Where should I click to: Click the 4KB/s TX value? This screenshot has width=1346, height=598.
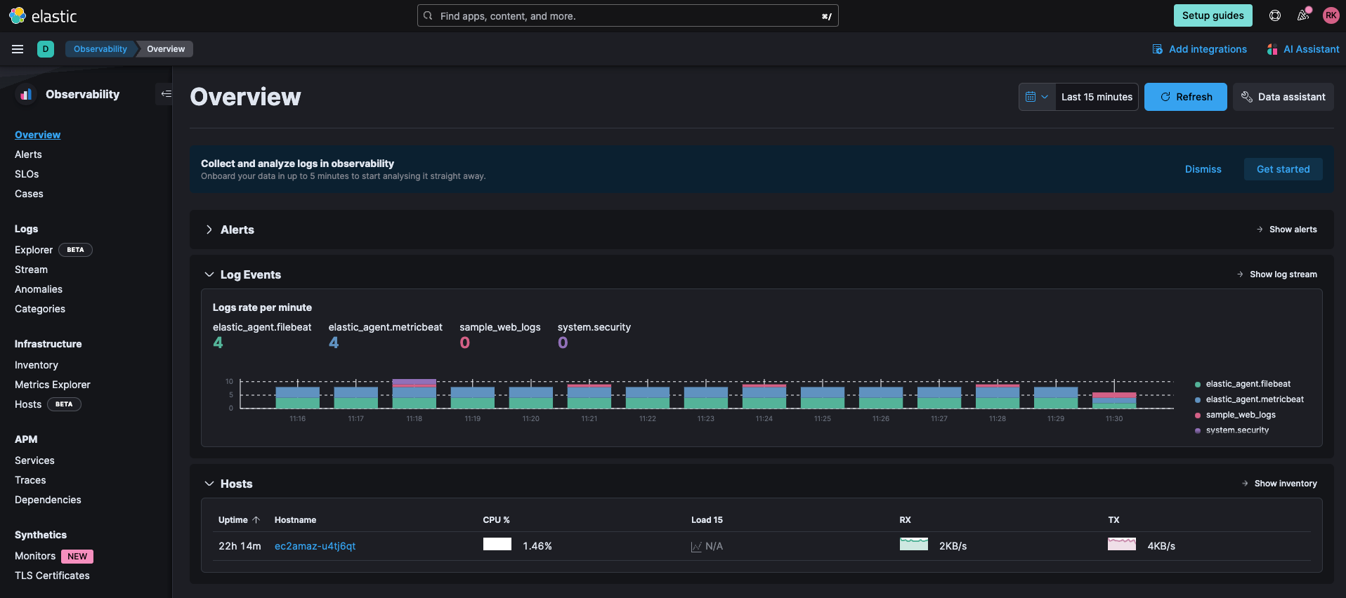click(x=1161, y=546)
